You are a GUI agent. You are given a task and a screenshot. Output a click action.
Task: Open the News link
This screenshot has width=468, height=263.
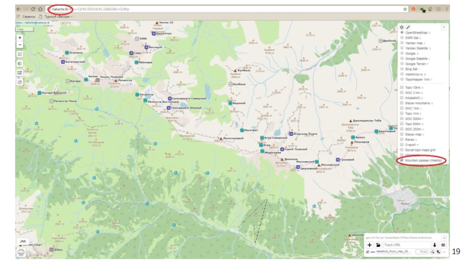[x=19, y=23]
